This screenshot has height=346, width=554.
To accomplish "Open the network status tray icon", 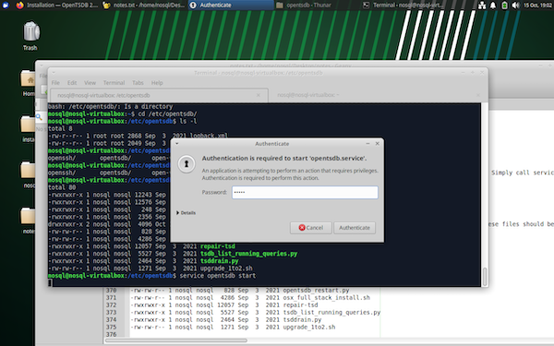I will click(482, 6).
